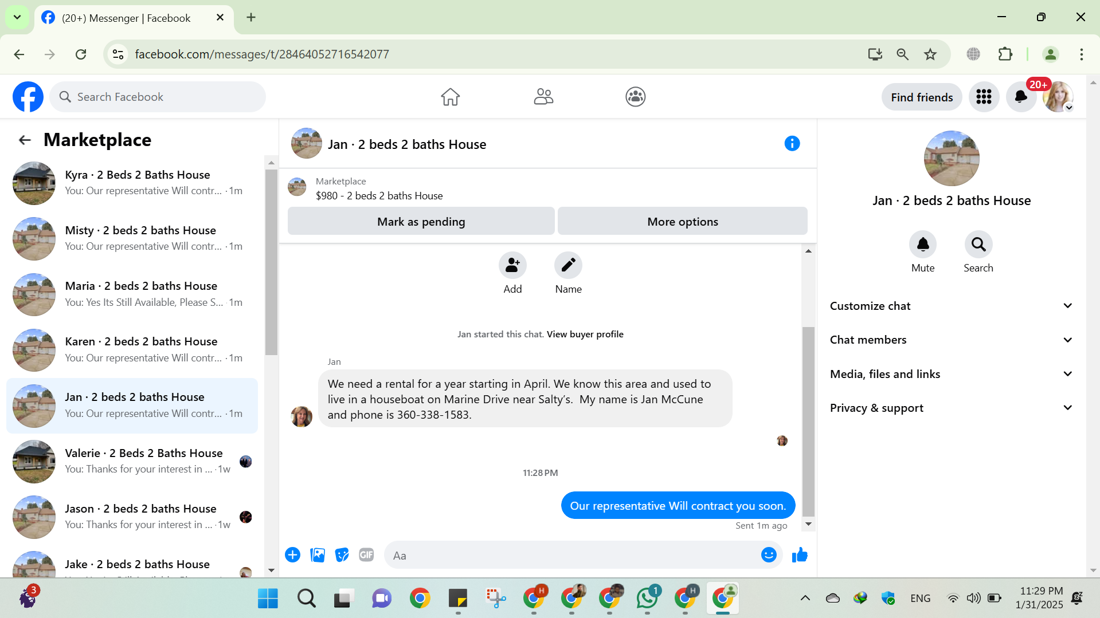
Task: Open the Facebook menu grid icon
Action: (984, 97)
